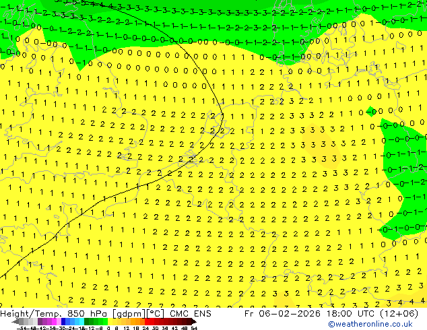427x330 pixels.
Task: Open the weatheronline.co.uk copyright link
Action: 370,324
